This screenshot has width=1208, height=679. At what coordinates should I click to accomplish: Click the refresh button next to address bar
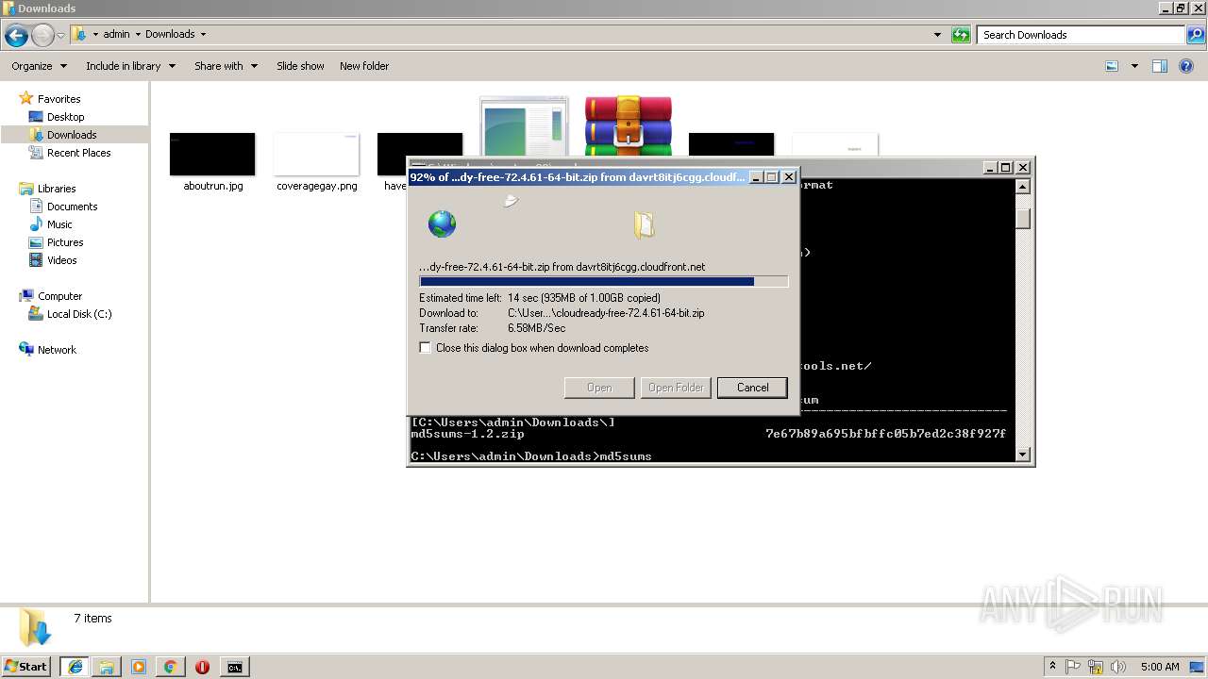click(x=961, y=35)
